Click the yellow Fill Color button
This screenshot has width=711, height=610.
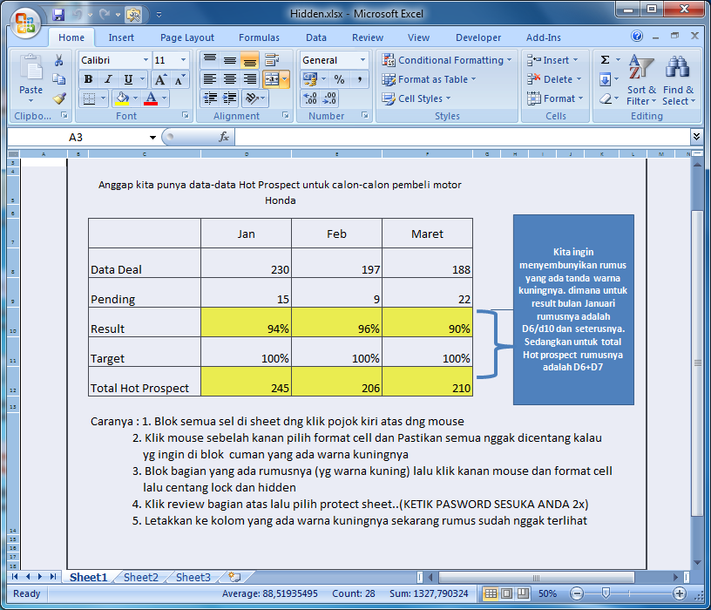122,98
